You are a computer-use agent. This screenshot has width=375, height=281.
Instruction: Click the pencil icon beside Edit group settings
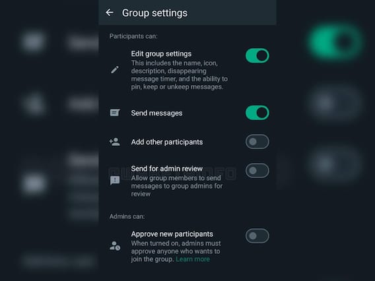click(115, 70)
